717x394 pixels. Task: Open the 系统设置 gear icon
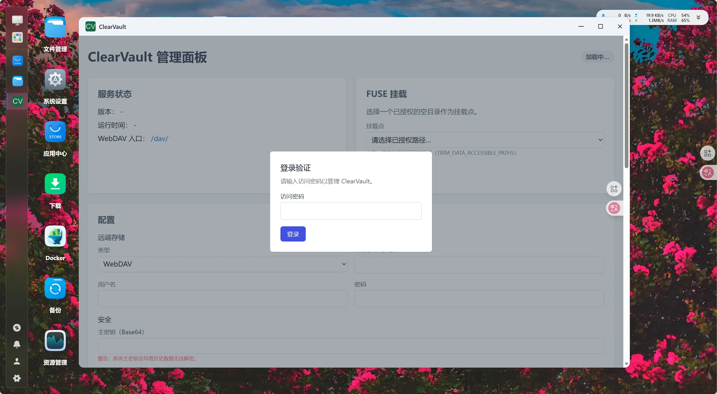coord(55,79)
